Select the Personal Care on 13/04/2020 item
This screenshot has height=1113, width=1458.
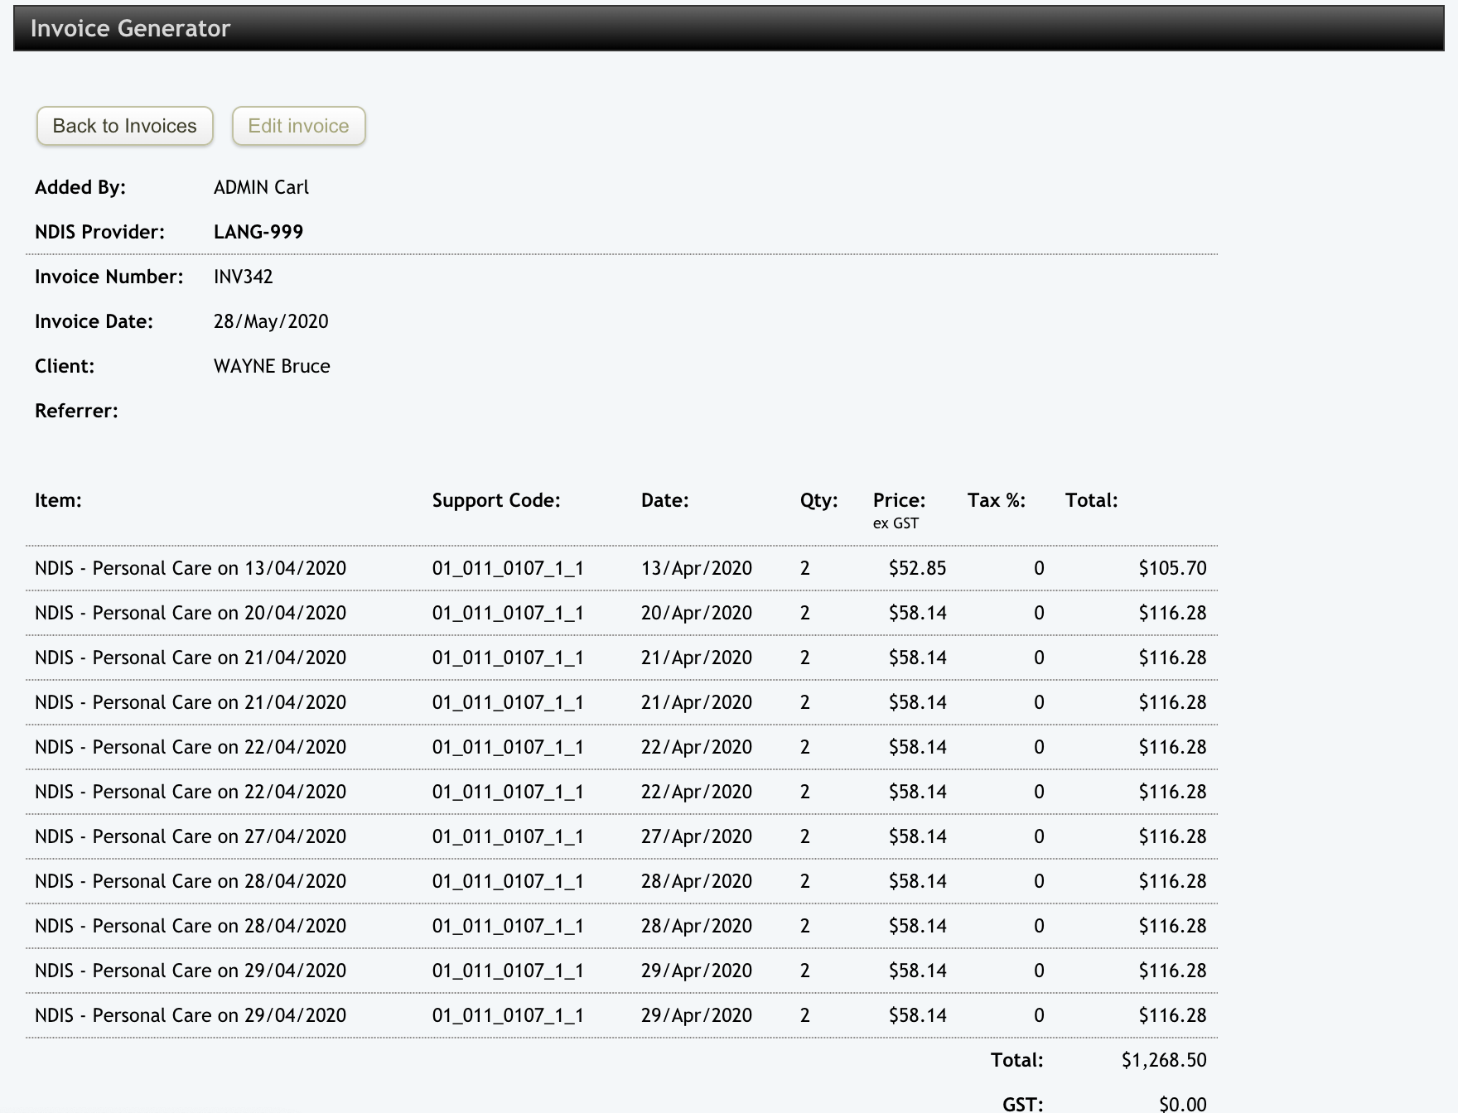(191, 568)
